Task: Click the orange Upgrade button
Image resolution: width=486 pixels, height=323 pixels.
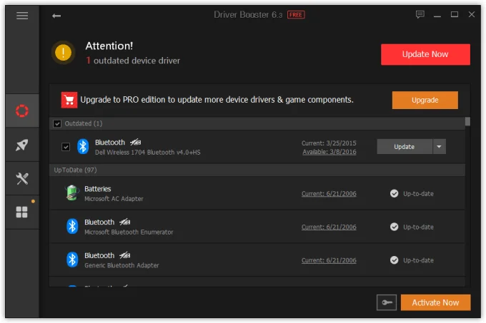Action: 425,101
